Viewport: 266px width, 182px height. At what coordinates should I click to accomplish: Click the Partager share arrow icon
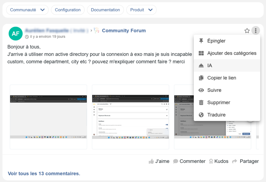tap(235, 161)
